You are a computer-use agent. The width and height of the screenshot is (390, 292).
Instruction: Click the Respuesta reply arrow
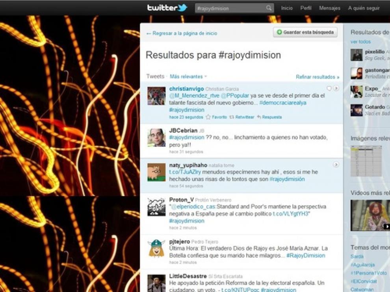pyautogui.click(x=259, y=117)
